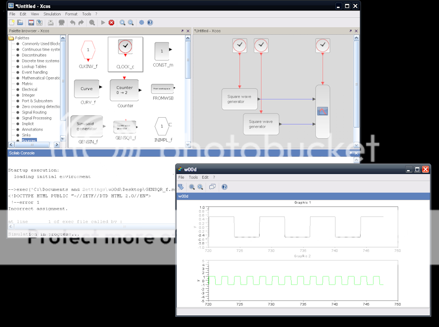Close the Scilab Console panel
The image size is (439, 327).
(x=356, y=153)
